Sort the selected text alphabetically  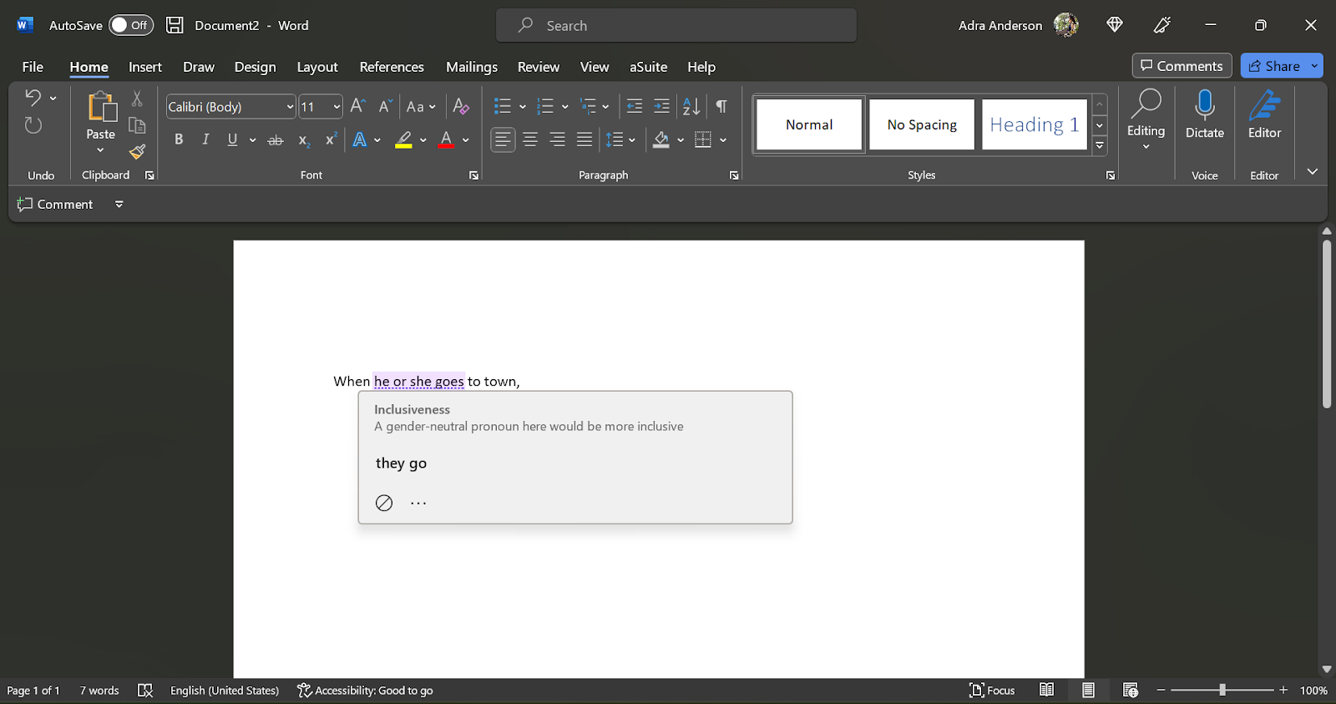point(691,106)
